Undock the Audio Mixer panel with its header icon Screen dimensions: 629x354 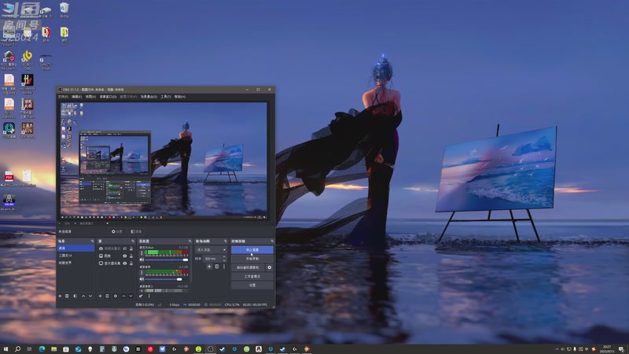point(189,242)
